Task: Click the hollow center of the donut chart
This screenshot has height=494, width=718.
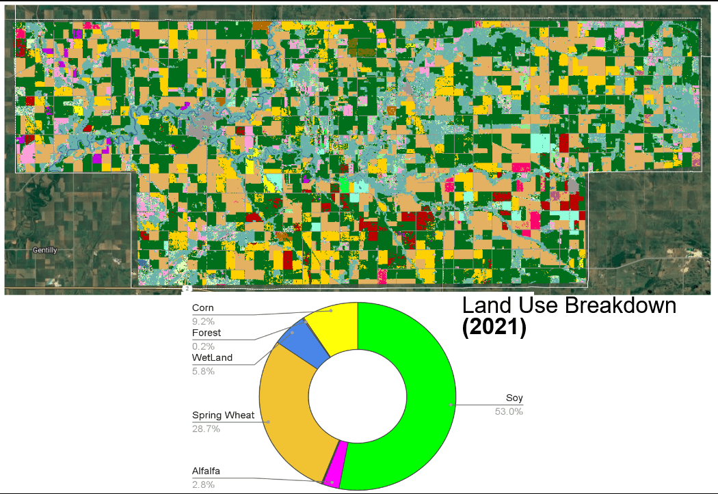Action: pos(359,396)
